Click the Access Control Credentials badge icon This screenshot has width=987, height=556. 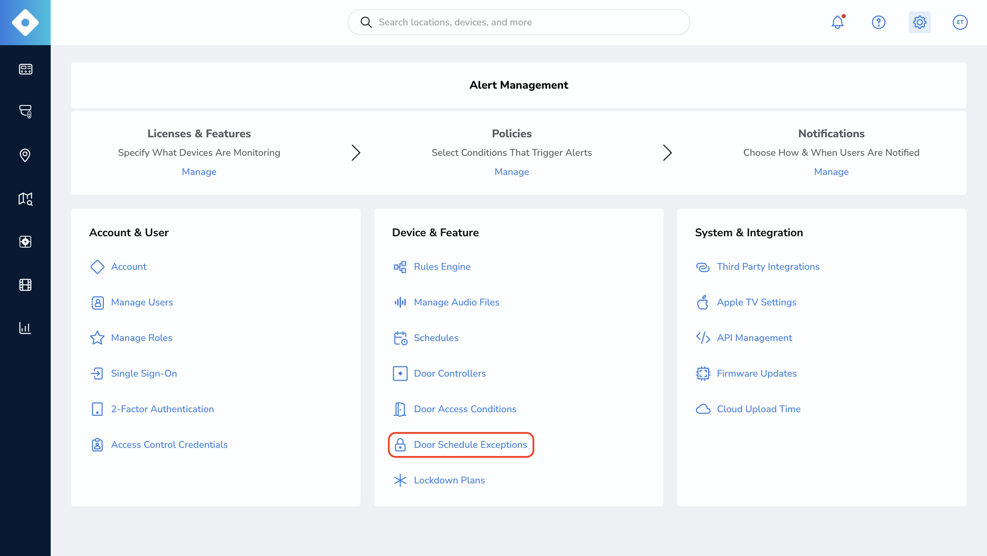point(97,445)
